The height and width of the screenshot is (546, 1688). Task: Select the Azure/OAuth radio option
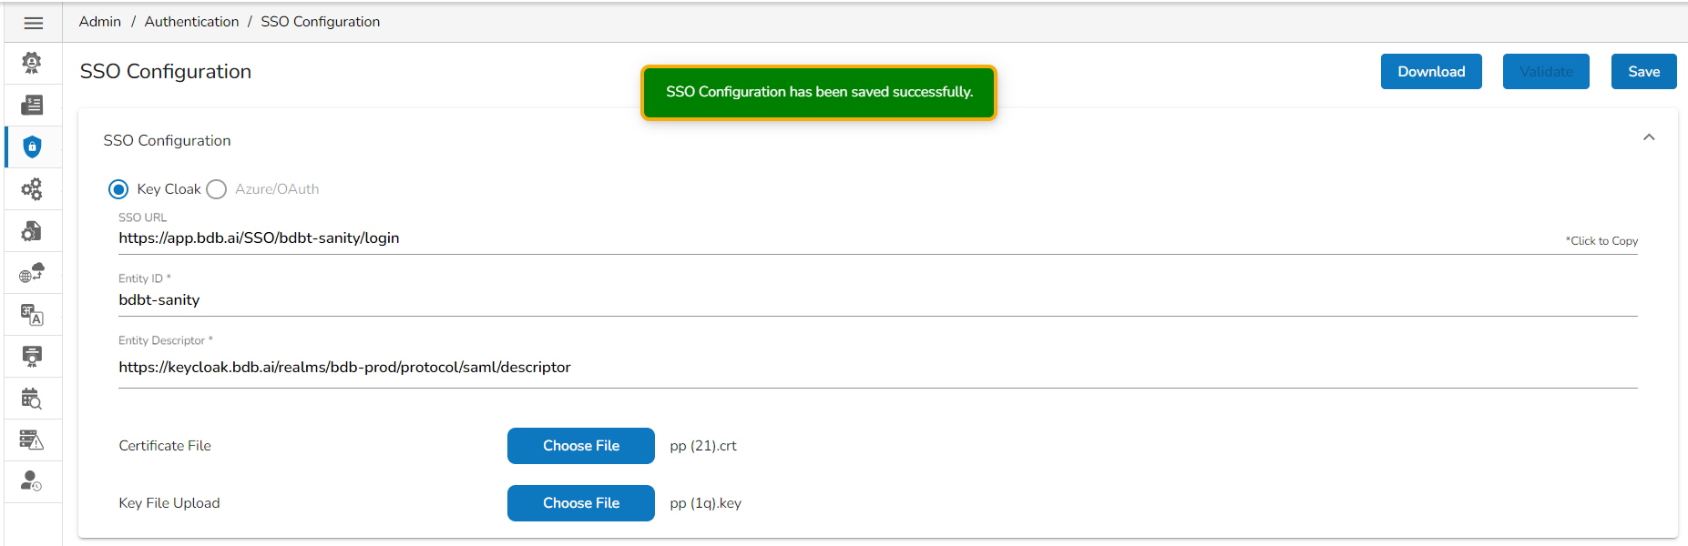click(x=217, y=189)
